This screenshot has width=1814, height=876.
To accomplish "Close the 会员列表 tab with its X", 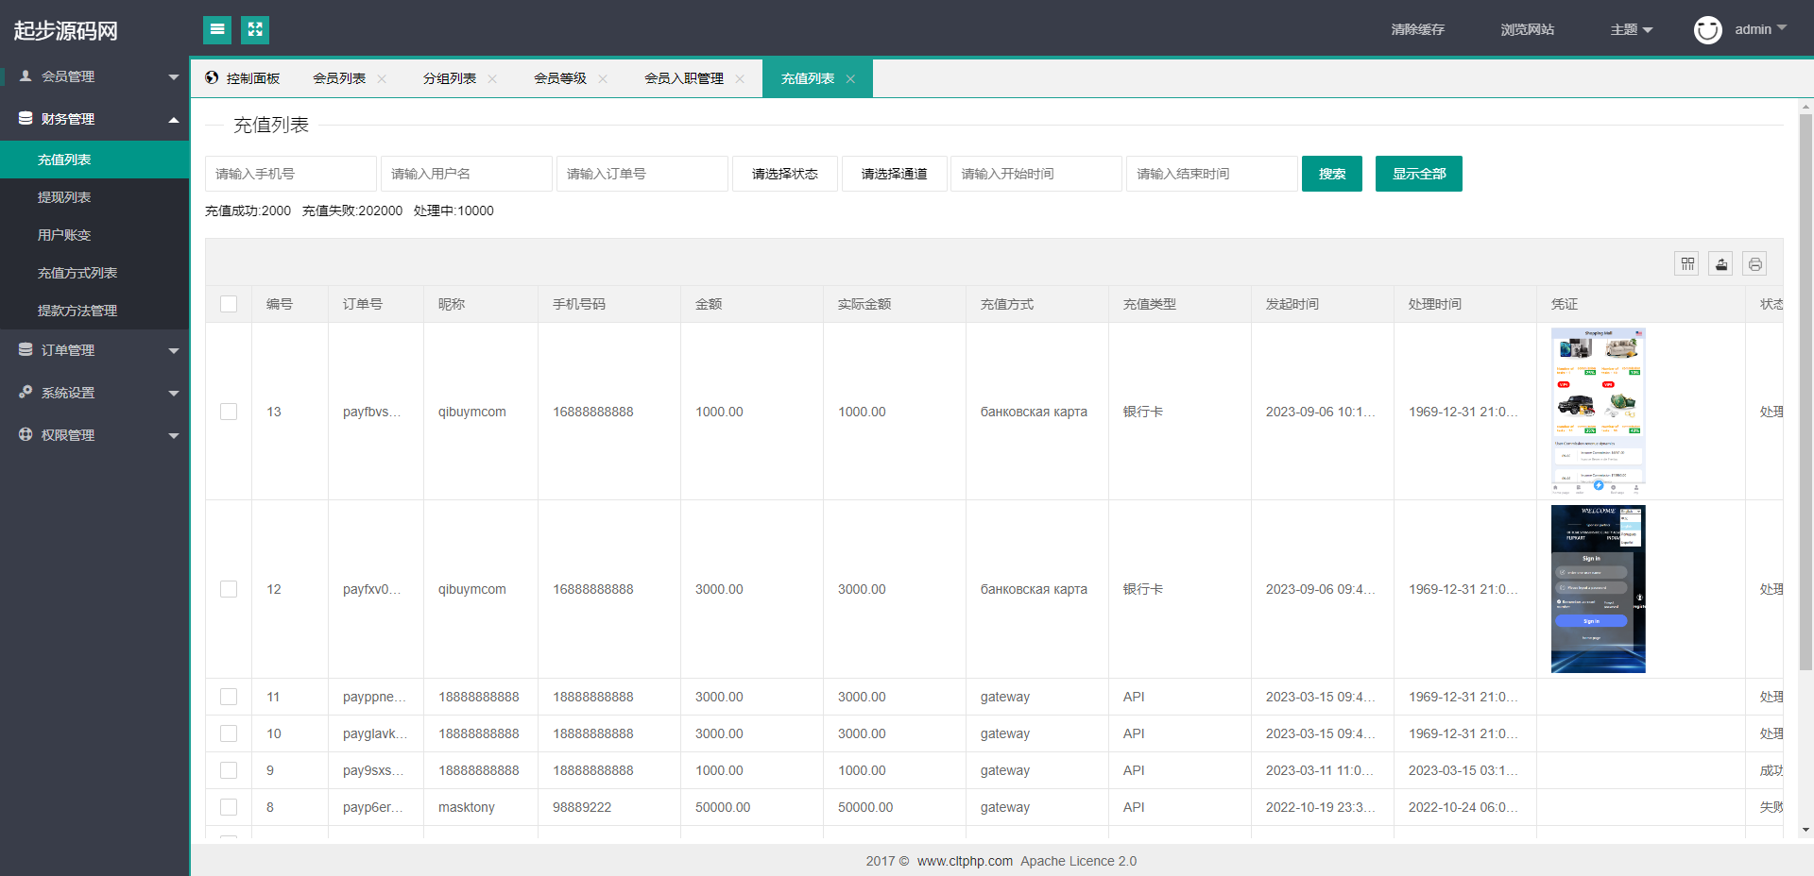I will pos(382,79).
